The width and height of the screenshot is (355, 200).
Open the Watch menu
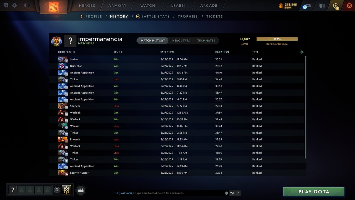coord(148,6)
